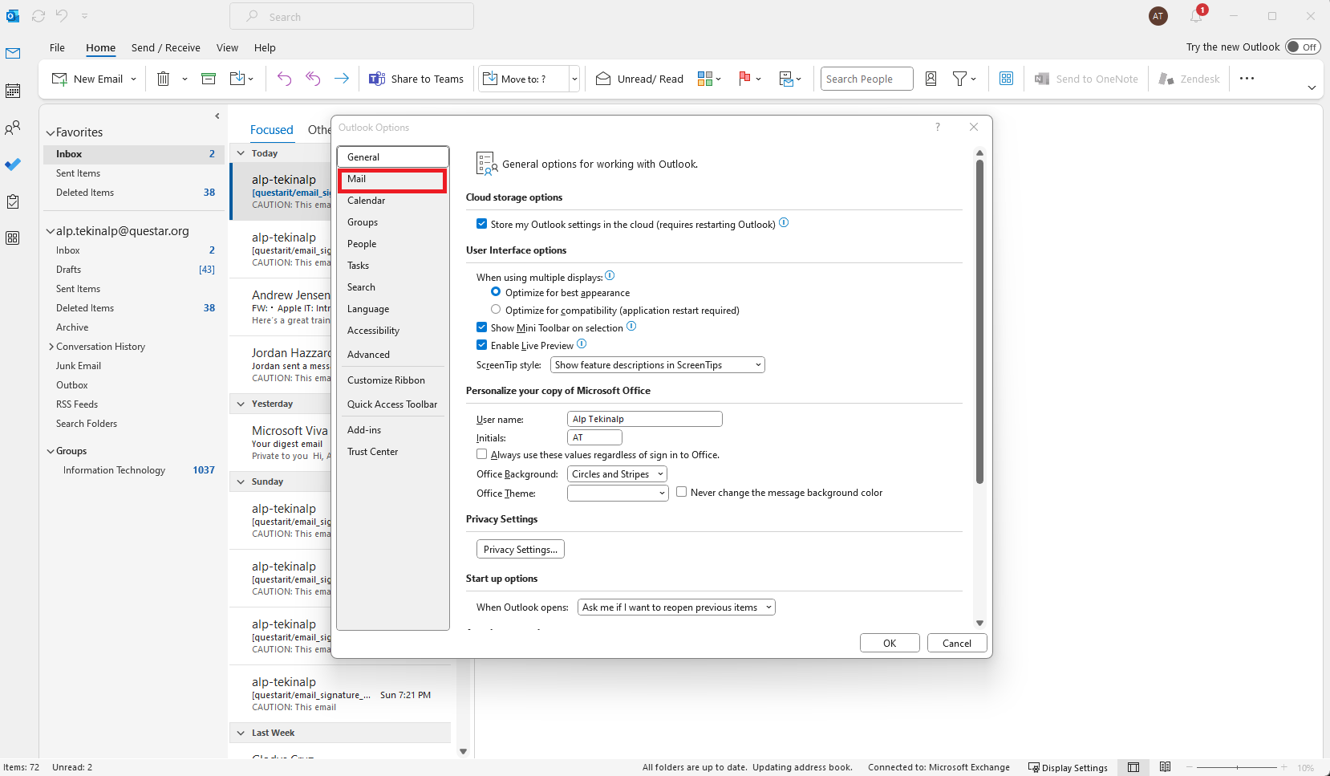Collapse the Yesterday message group
1330x776 pixels.
pos(241,404)
